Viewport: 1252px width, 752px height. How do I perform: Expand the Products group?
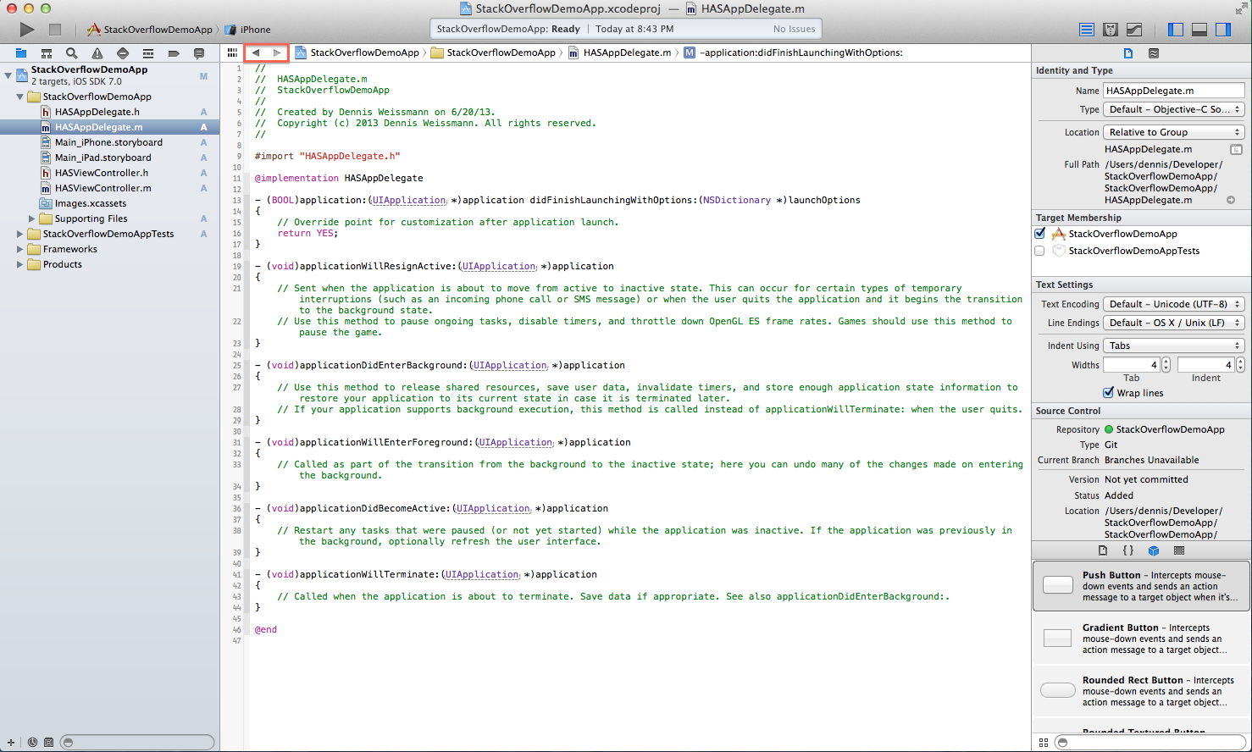(x=20, y=264)
